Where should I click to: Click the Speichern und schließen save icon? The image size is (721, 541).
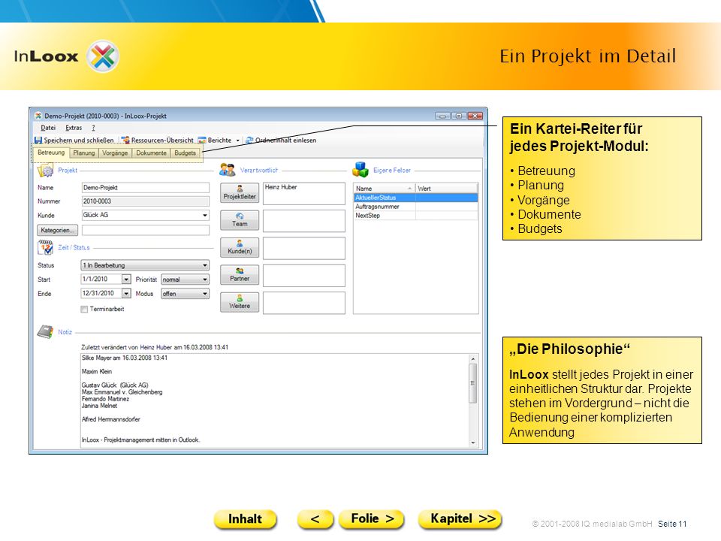38,141
